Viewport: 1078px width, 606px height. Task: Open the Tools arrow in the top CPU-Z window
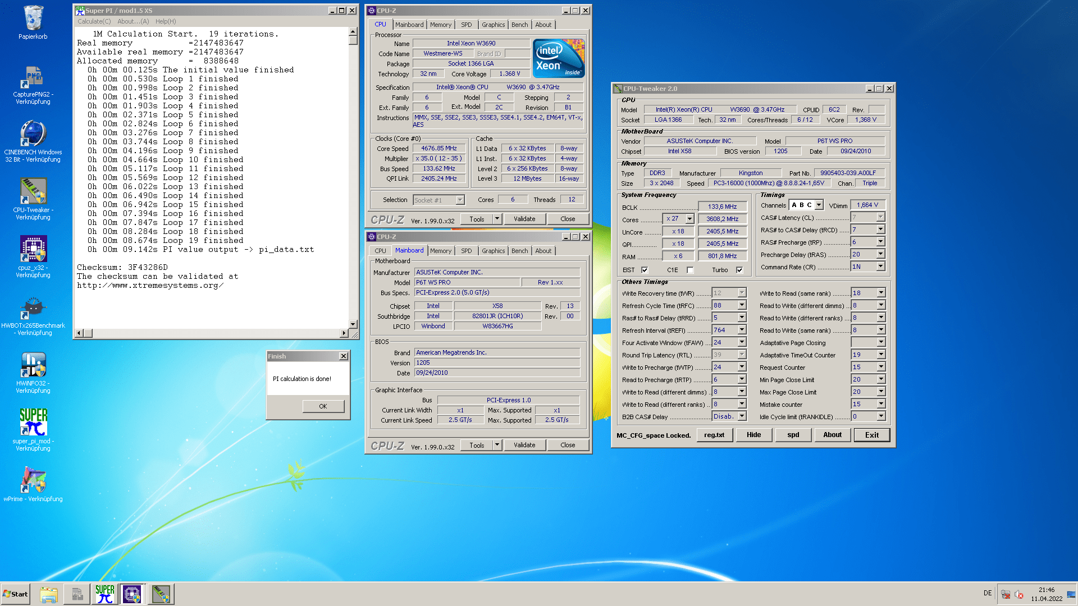point(497,219)
